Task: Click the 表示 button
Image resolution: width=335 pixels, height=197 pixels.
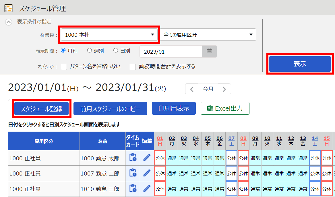Action: (300, 64)
